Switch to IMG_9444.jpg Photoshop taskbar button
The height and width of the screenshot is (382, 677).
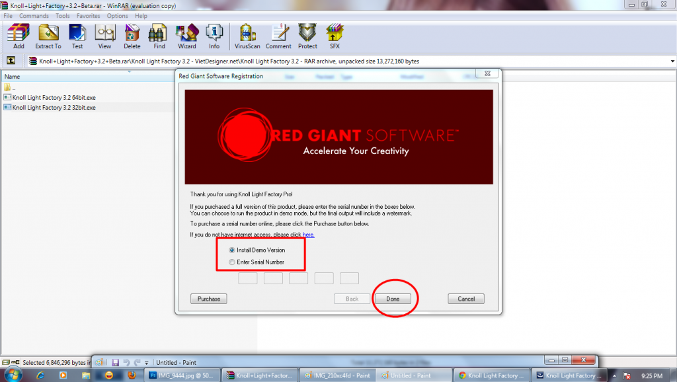[183, 375]
